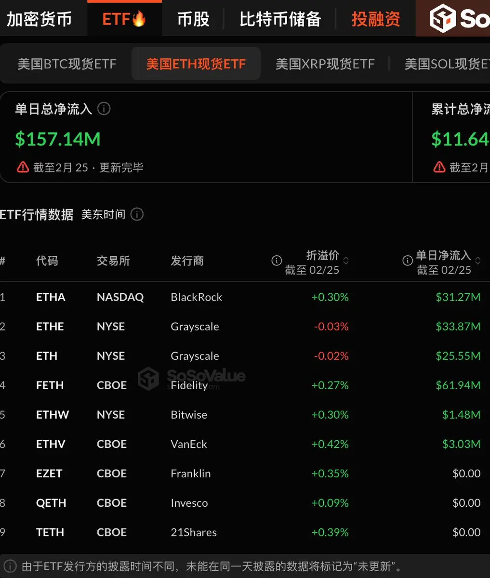Select the 美国XRP现货ETF sub-tab
490x578 pixels.
click(325, 64)
